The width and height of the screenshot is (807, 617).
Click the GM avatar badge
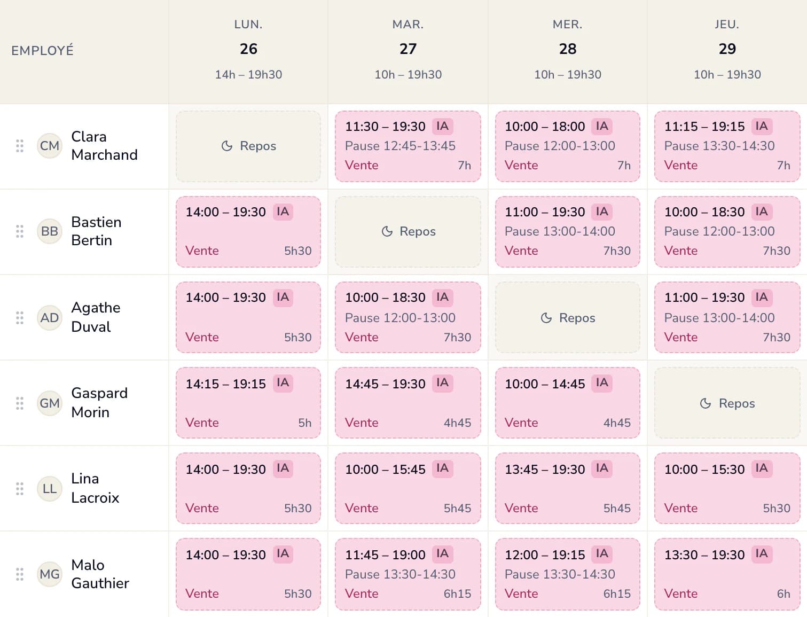tap(50, 403)
